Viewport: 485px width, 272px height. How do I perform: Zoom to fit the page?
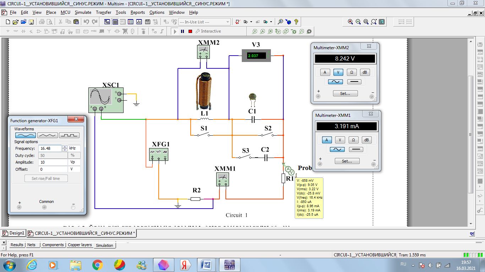tap(374, 22)
